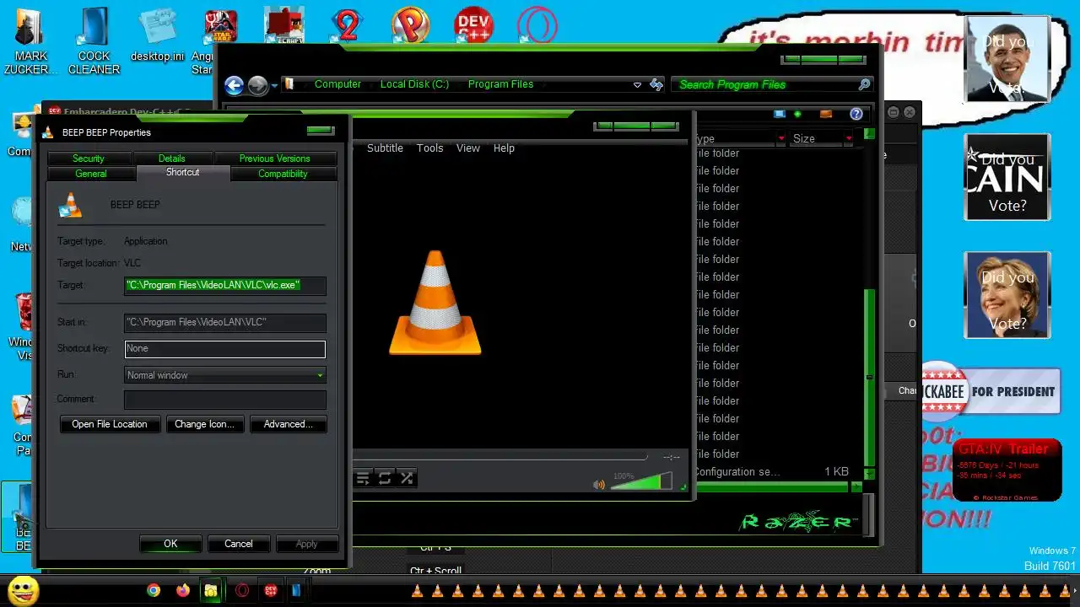Open Firefox from the taskbar
The image size is (1080, 607).
click(183, 590)
